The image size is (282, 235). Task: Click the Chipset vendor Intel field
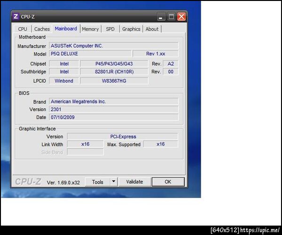64,64
